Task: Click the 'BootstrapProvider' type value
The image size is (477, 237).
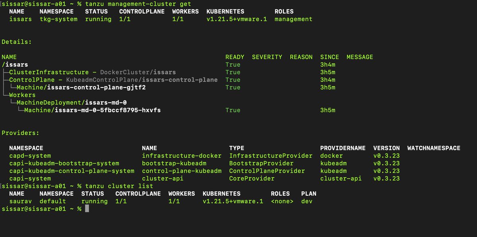Action: [x=261, y=163]
